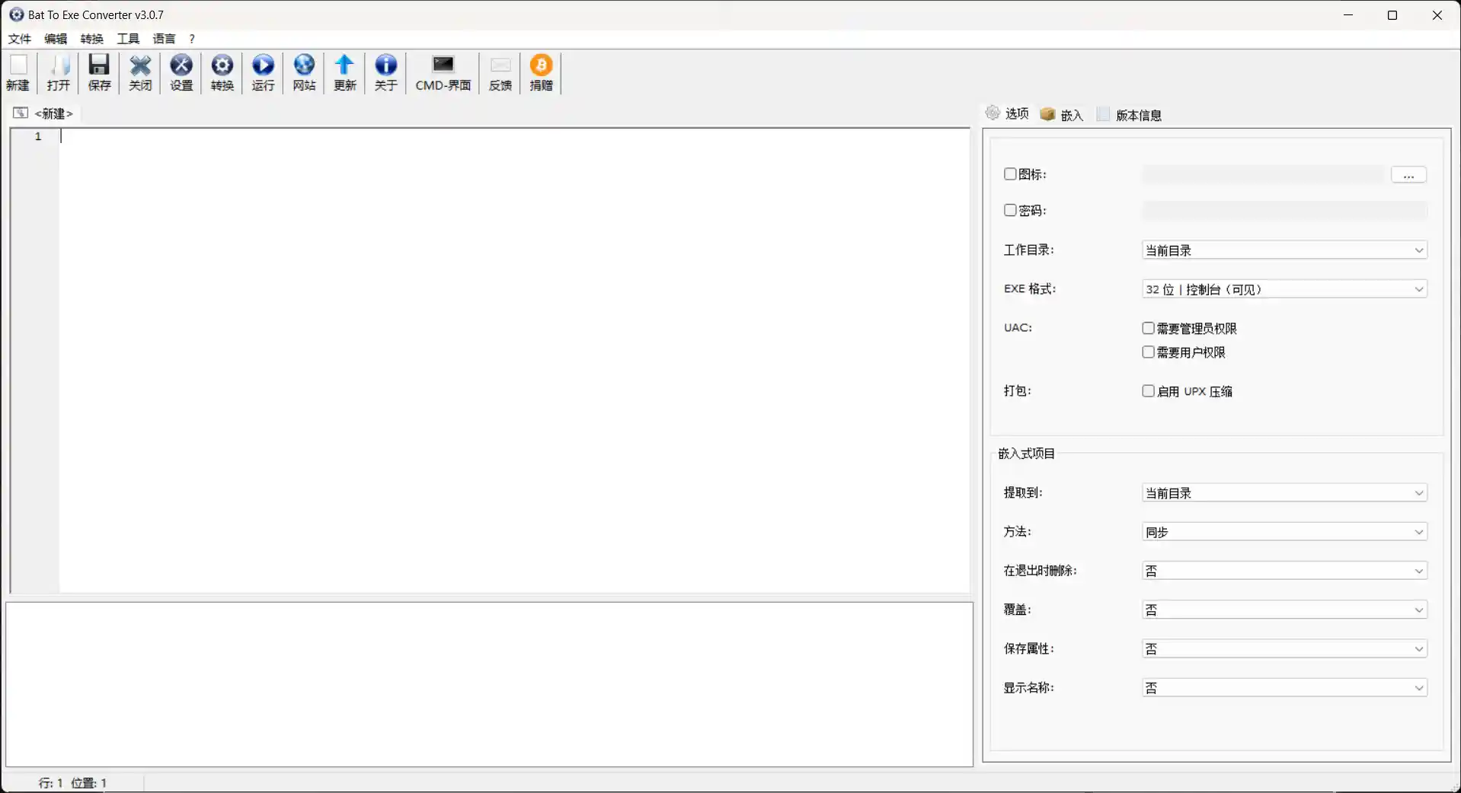The height and width of the screenshot is (793, 1461).
Task: Click the bottom output log panel
Action: [489, 684]
